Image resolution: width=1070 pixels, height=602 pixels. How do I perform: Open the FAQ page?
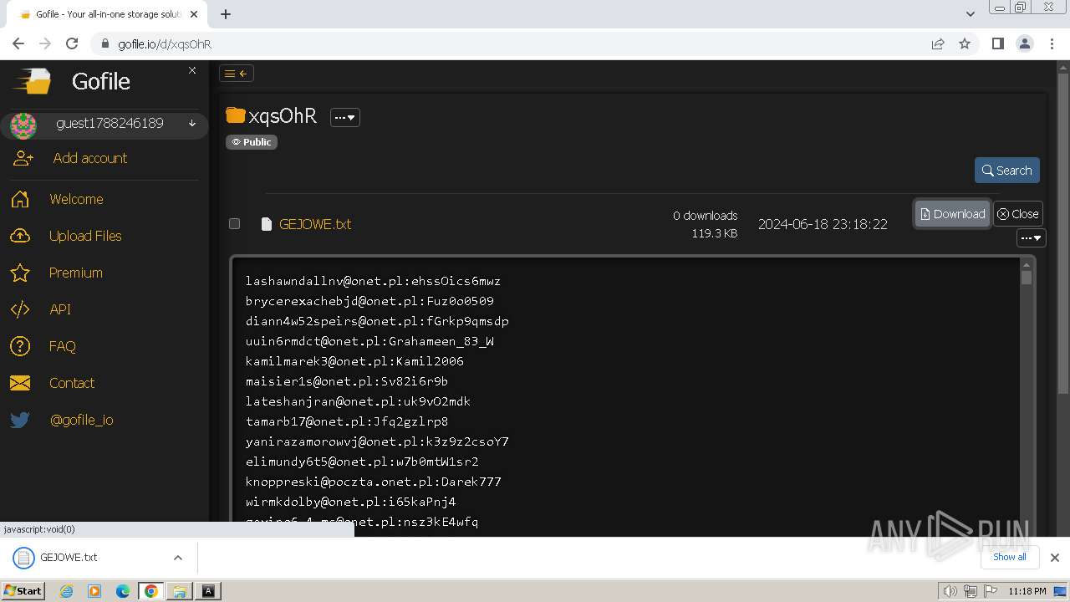(63, 346)
